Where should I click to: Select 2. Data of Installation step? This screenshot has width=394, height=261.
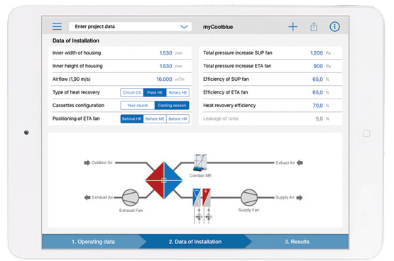click(195, 242)
